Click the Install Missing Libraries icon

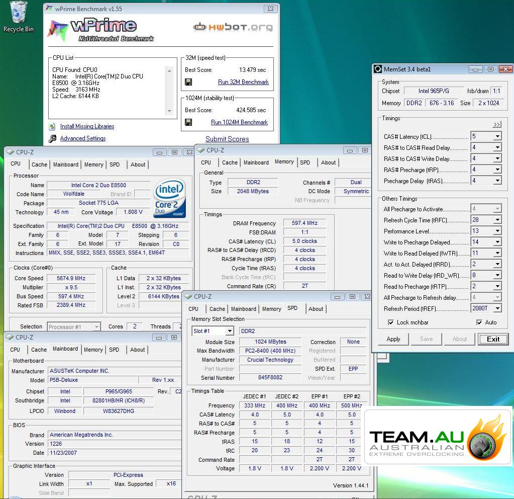click(52, 126)
